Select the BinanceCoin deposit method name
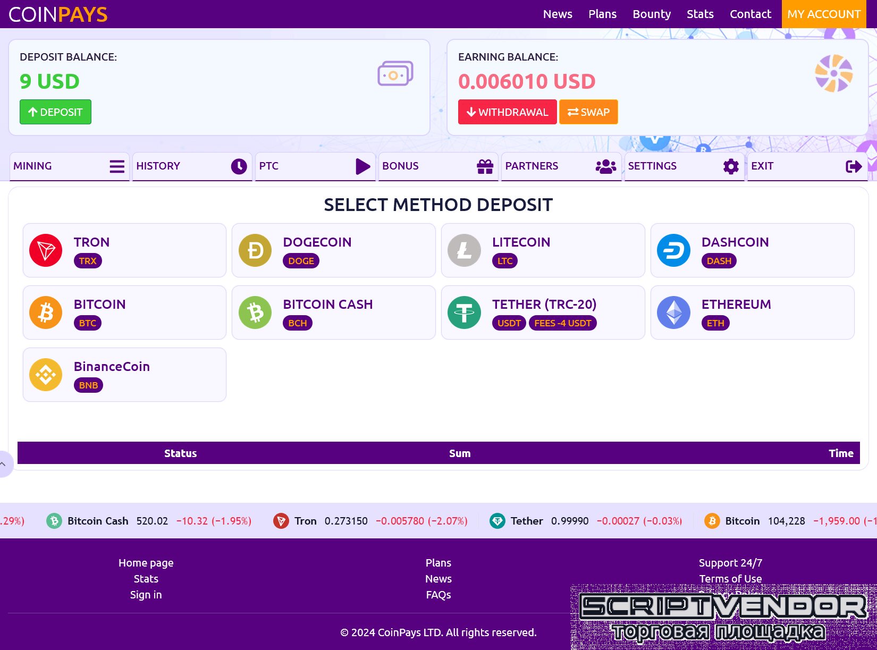 (112, 367)
